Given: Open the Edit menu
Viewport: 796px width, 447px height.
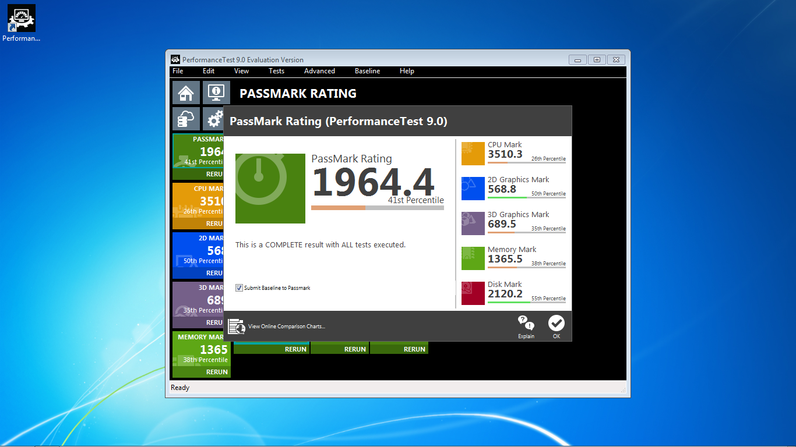Looking at the screenshot, I should (209, 71).
